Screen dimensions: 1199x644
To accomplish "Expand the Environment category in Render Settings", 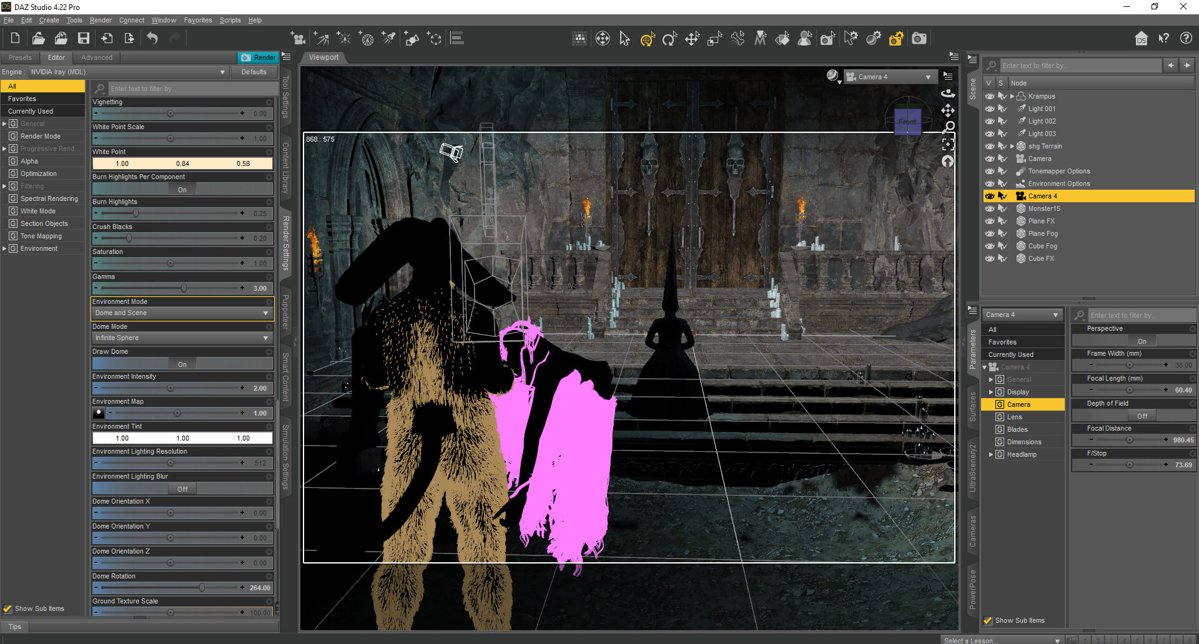I will 4,248.
